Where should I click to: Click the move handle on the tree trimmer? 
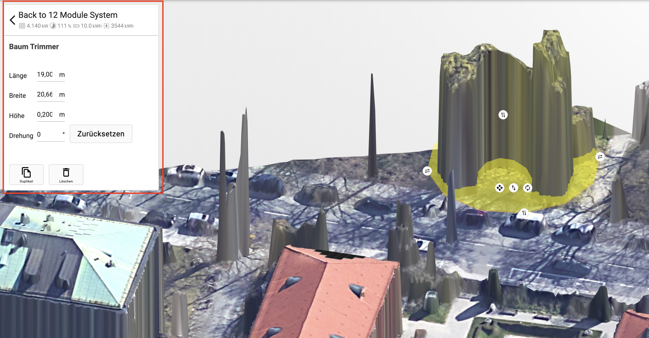(499, 188)
